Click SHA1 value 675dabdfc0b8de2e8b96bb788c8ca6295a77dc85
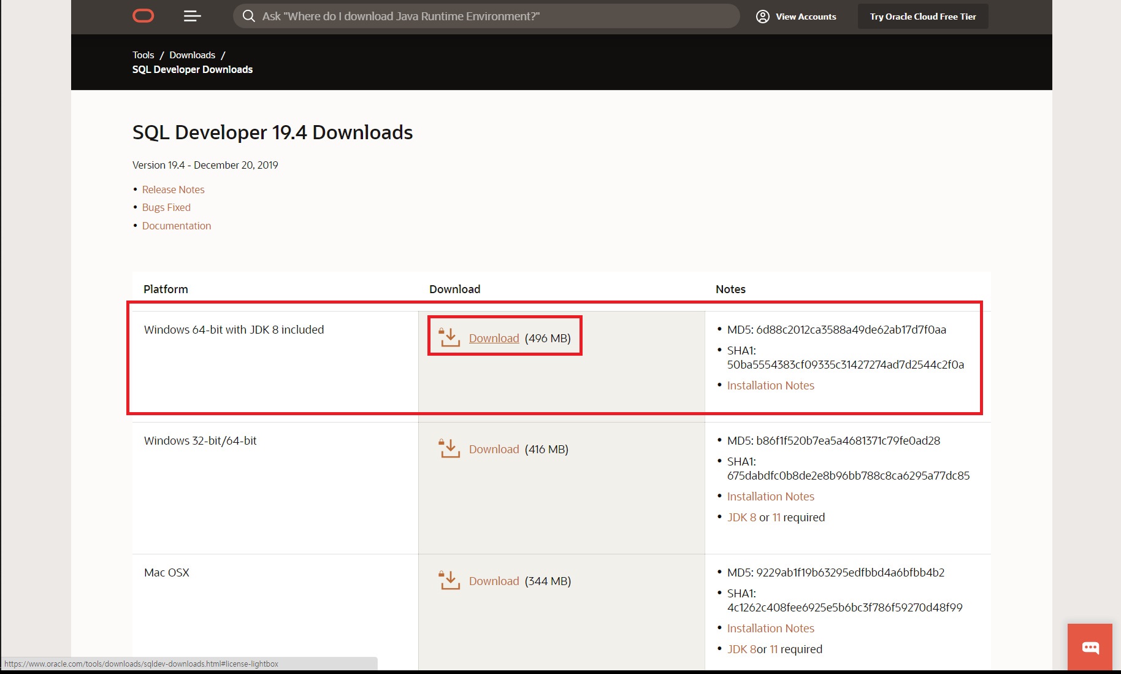 pos(849,475)
